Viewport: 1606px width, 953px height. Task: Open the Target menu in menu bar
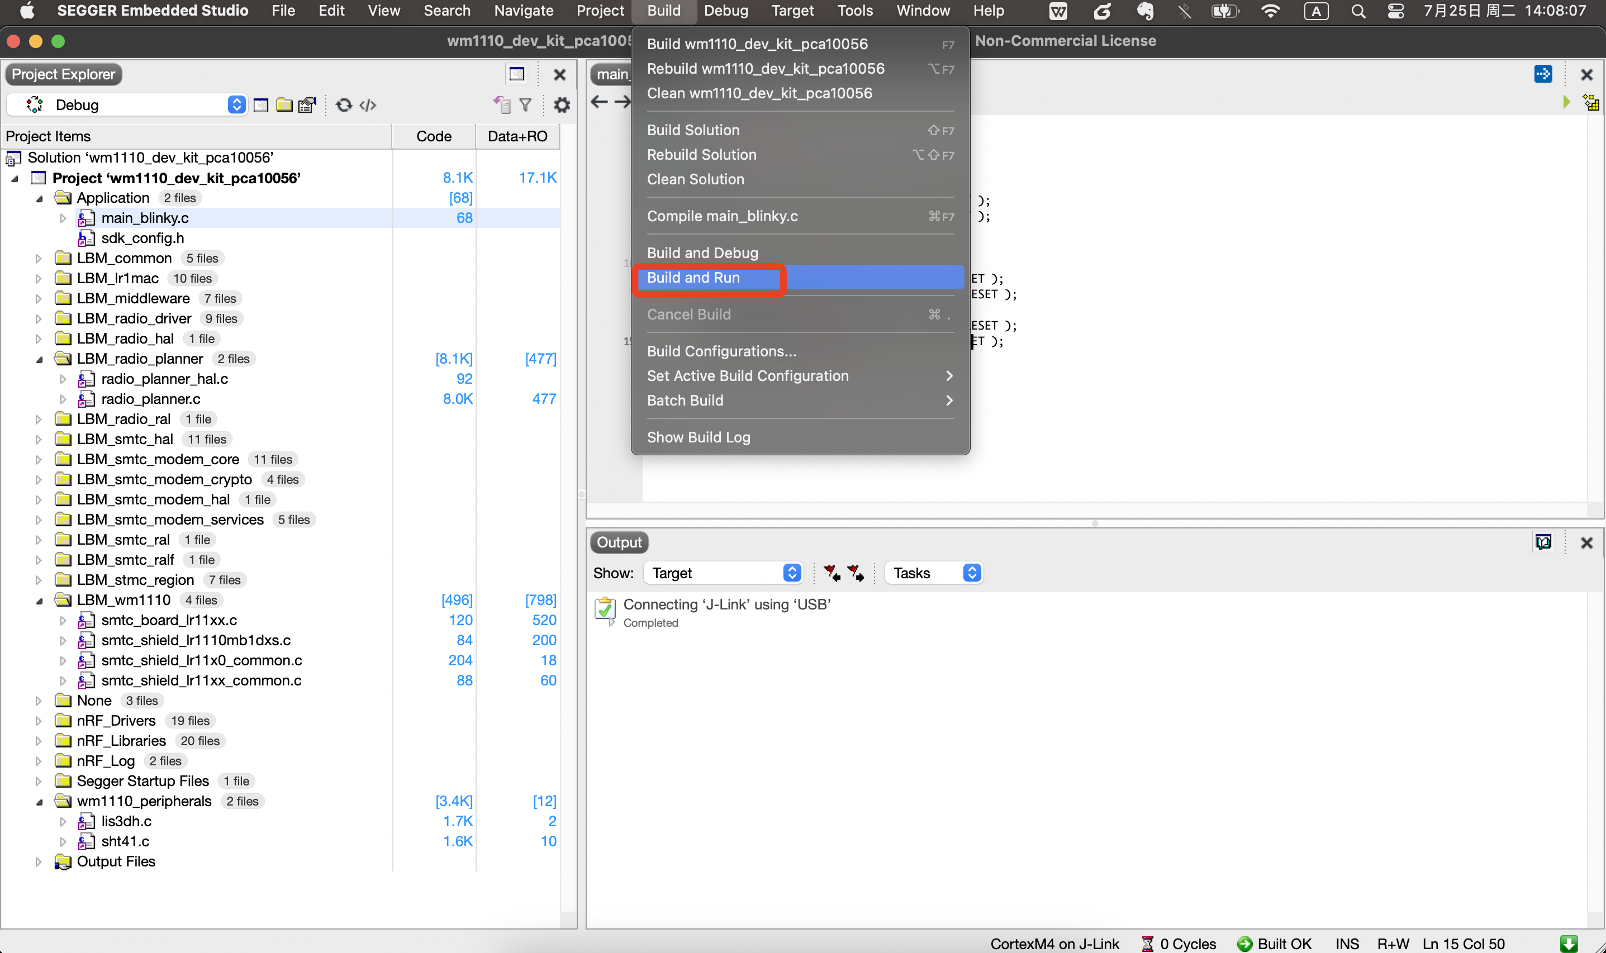point(793,10)
